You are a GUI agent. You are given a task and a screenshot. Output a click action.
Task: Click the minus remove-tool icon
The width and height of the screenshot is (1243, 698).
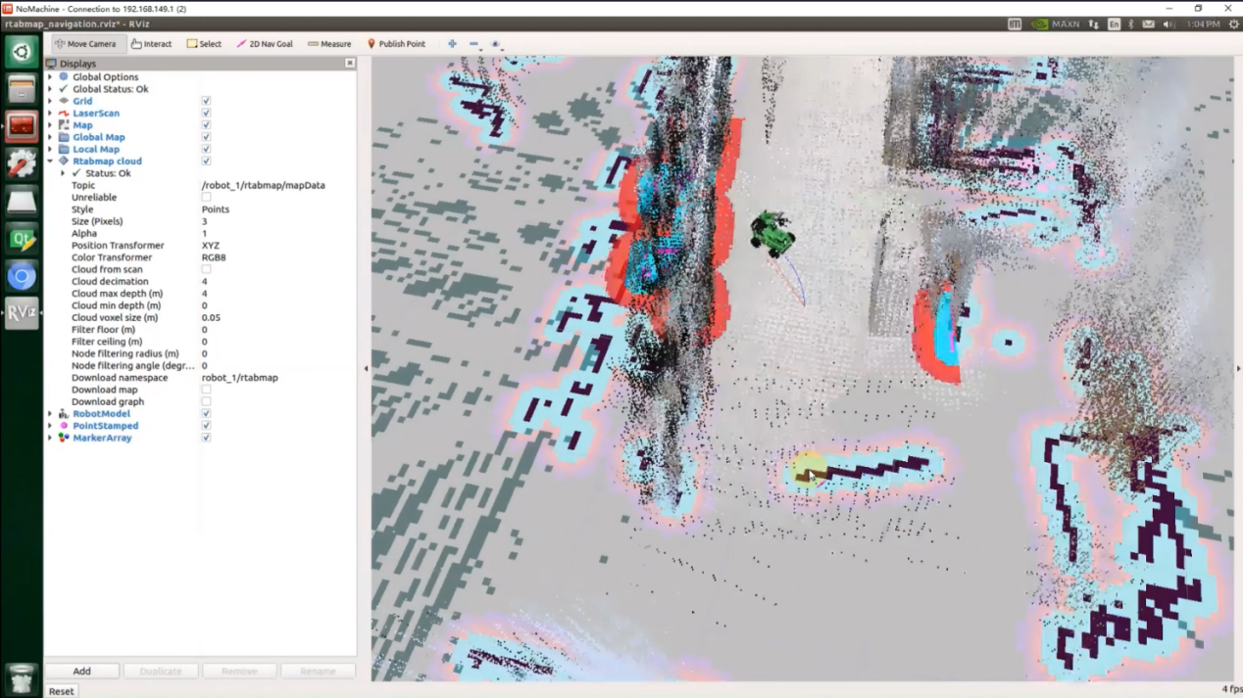pyautogui.click(x=473, y=44)
